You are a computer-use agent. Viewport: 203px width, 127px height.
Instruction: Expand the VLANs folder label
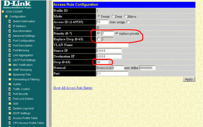[17, 84]
